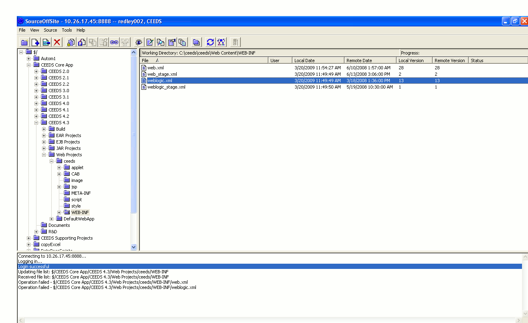Image resolution: width=528 pixels, height=323 pixels.
Task: Select the WEB-INF folder in the tree
Action: tap(80, 212)
